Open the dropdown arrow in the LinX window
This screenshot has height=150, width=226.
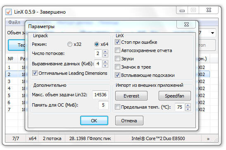click(x=212, y=33)
